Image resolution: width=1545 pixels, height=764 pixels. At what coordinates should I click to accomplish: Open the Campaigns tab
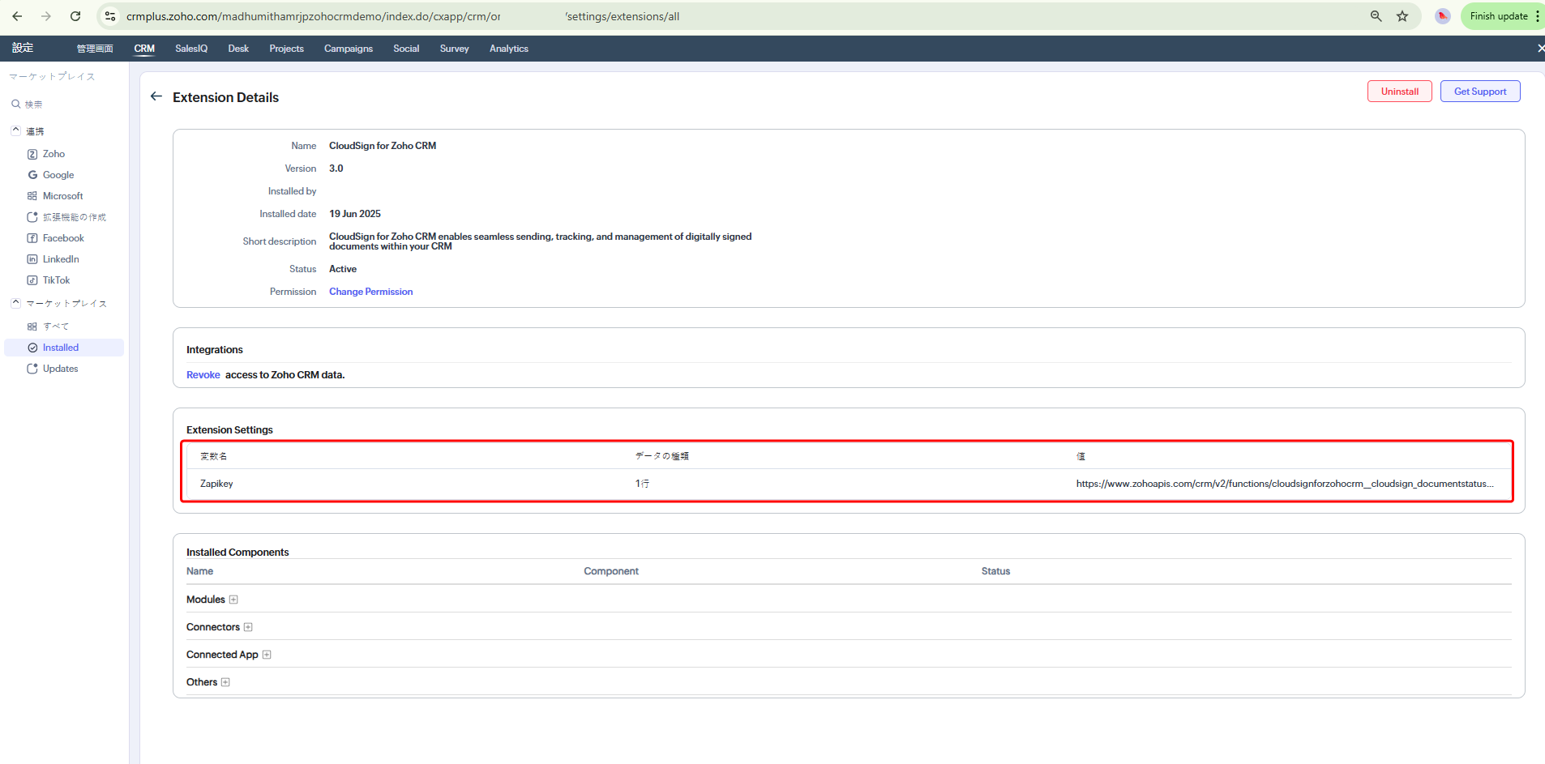349,49
